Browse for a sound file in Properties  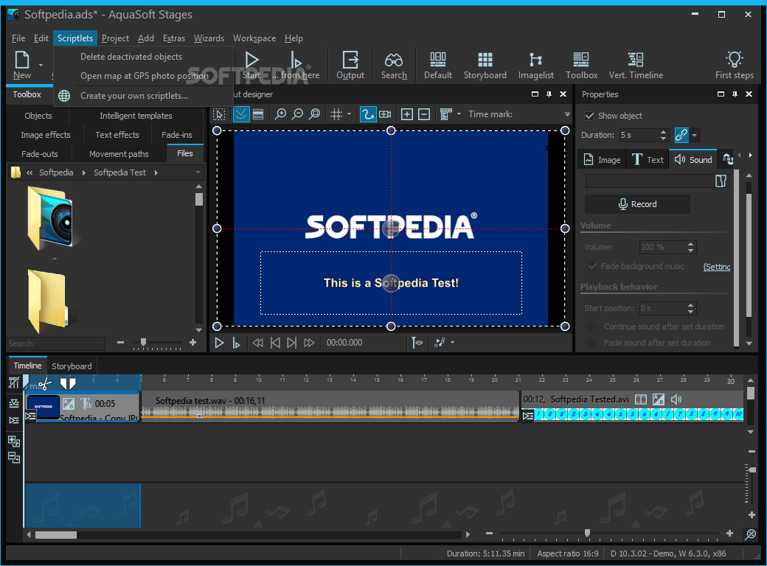(x=721, y=181)
